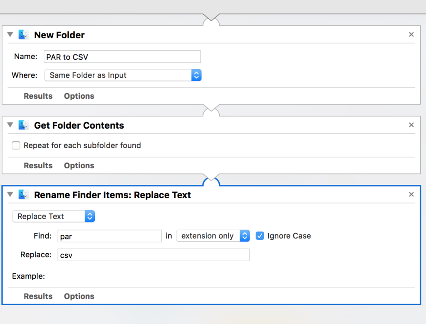The width and height of the screenshot is (426, 324).
Task: Show Results for New Folder action
Action: click(38, 96)
